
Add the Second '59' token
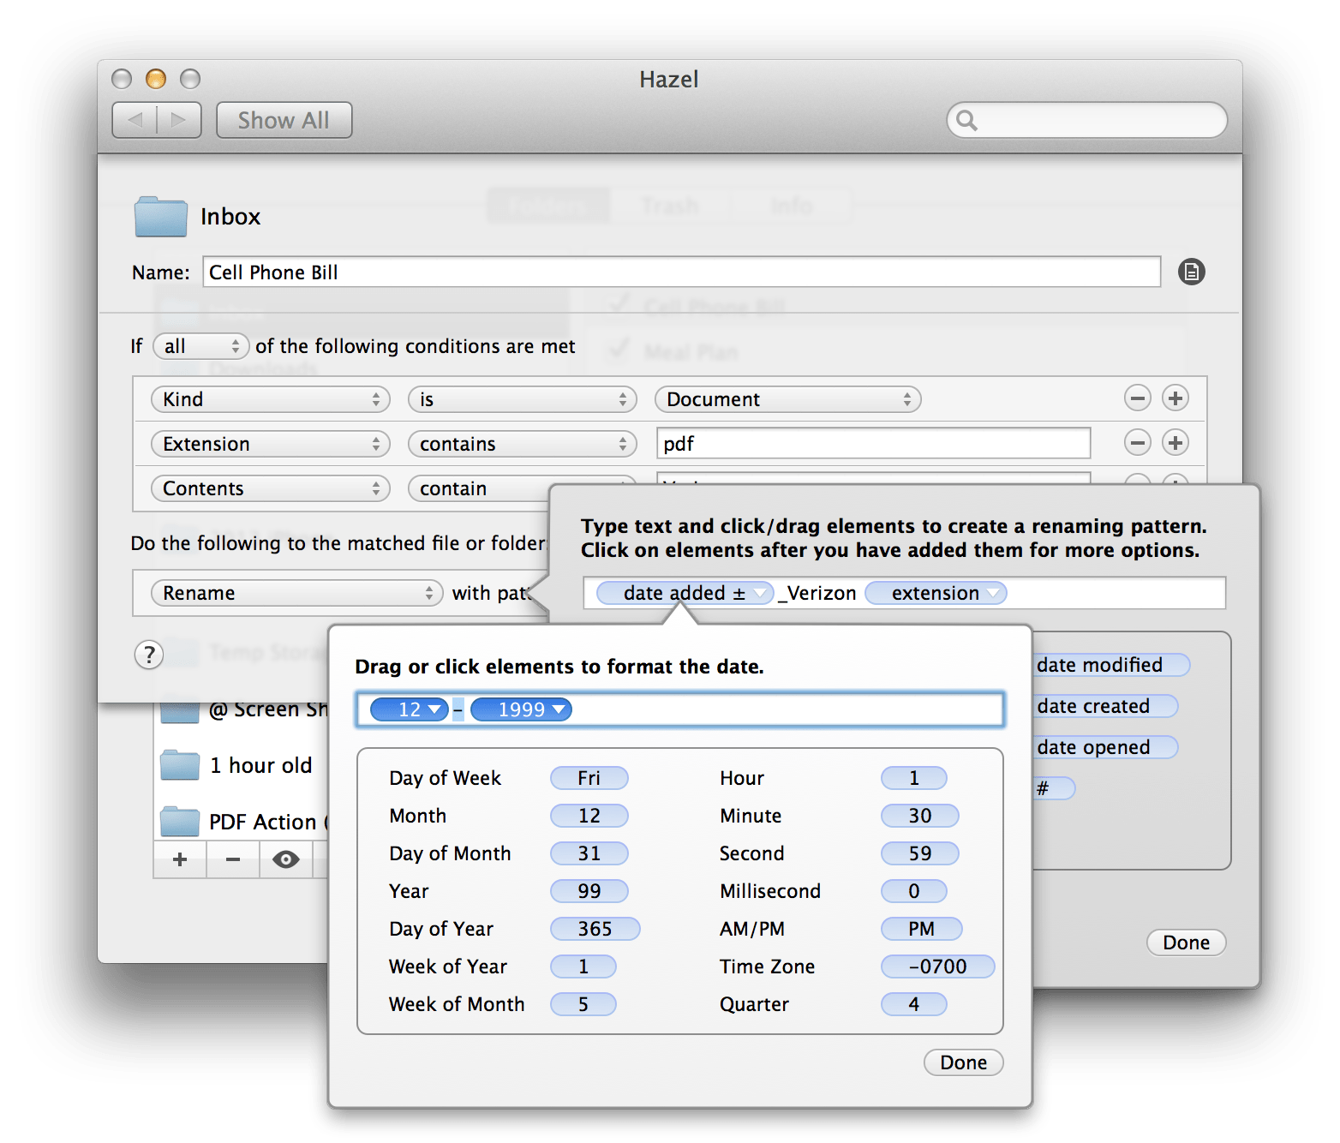coord(919,853)
